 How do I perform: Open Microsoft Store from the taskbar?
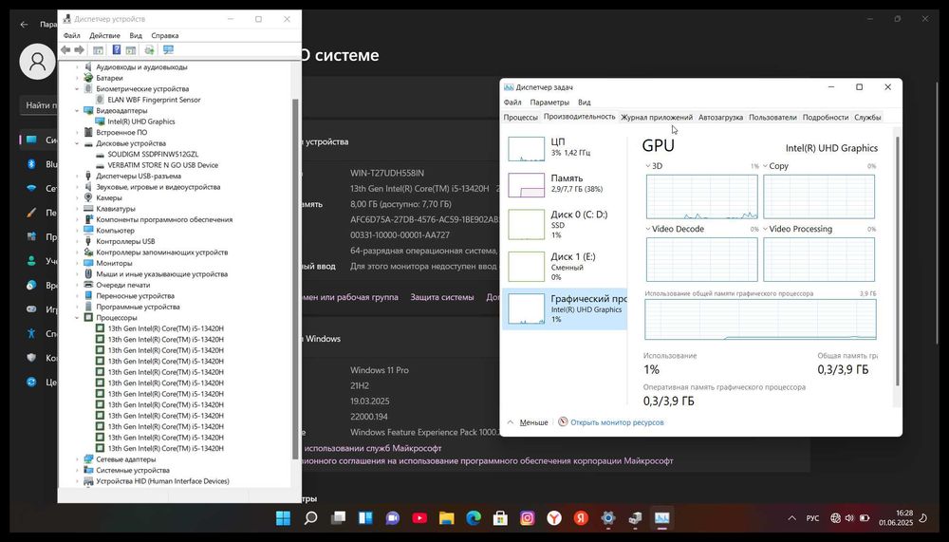pyautogui.click(x=500, y=517)
